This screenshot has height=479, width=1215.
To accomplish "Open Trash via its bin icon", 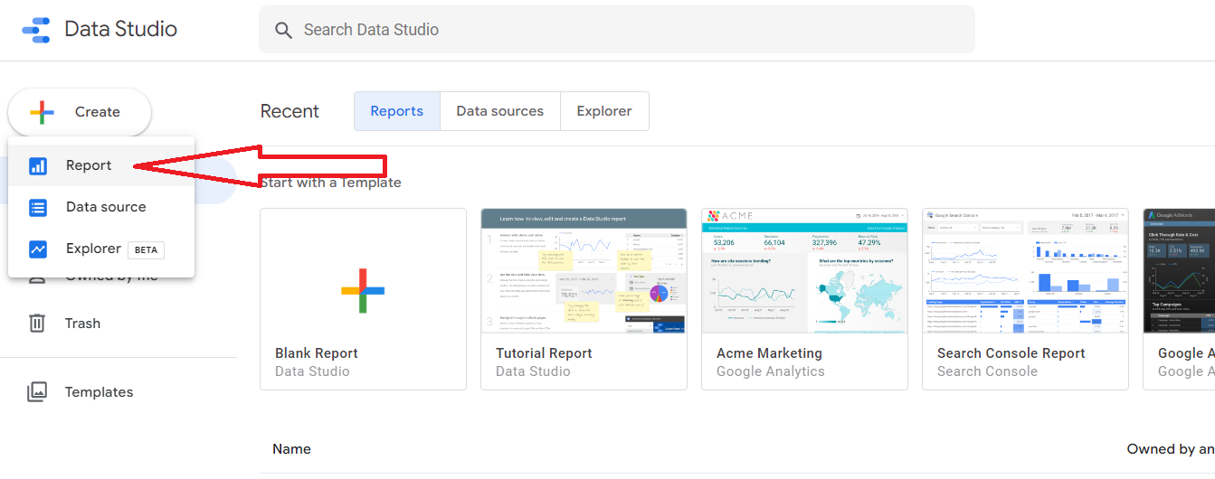I will coord(37,324).
